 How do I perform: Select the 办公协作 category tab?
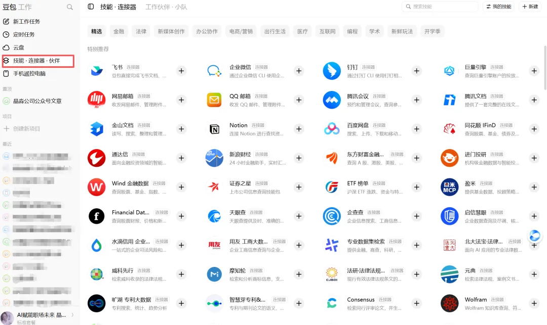(207, 31)
